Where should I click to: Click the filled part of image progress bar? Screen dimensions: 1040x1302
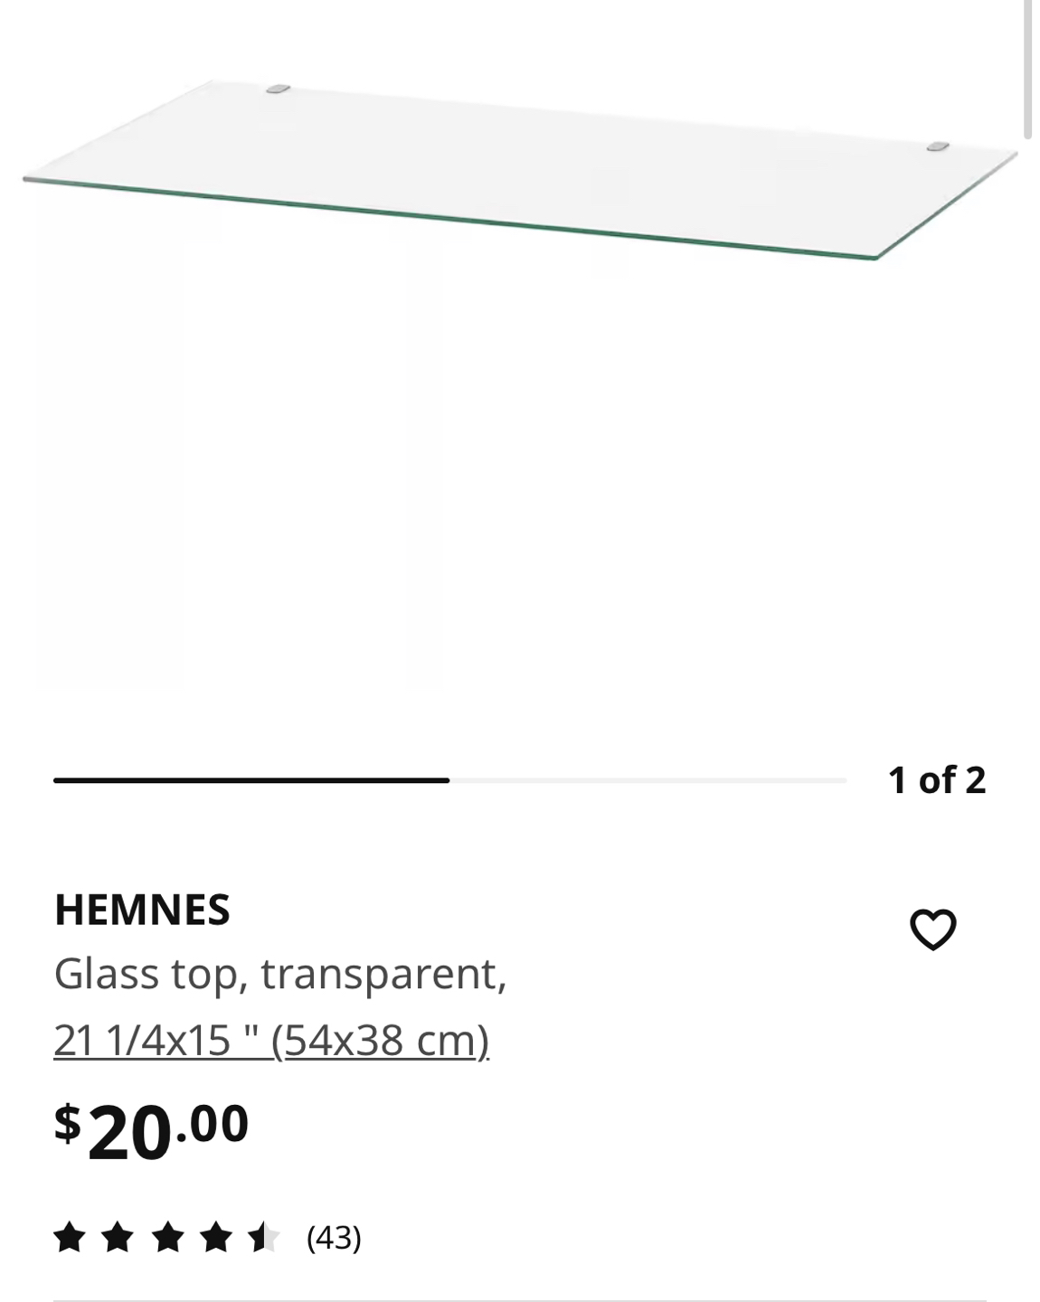251,780
